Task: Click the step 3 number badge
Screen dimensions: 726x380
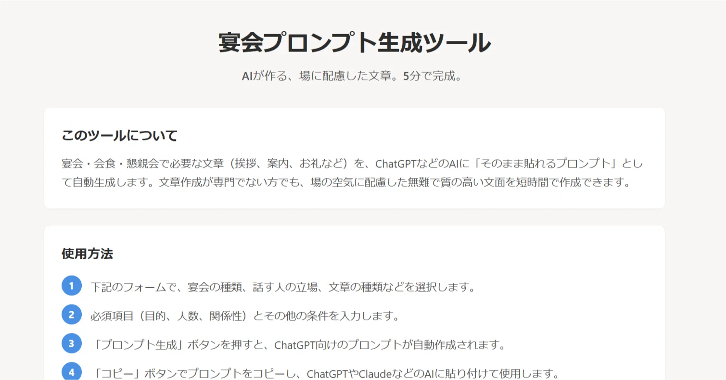Action: click(x=72, y=343)
